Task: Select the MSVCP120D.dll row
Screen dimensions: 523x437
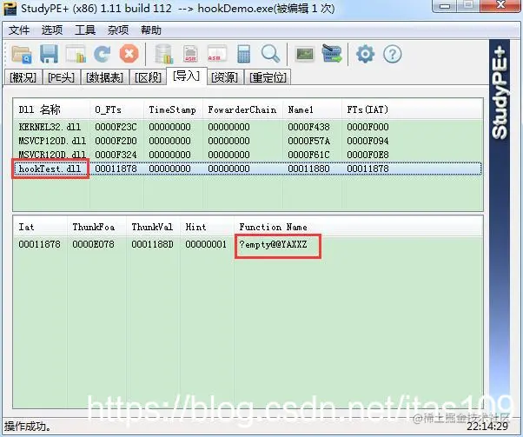Action: tap(248, 141)
